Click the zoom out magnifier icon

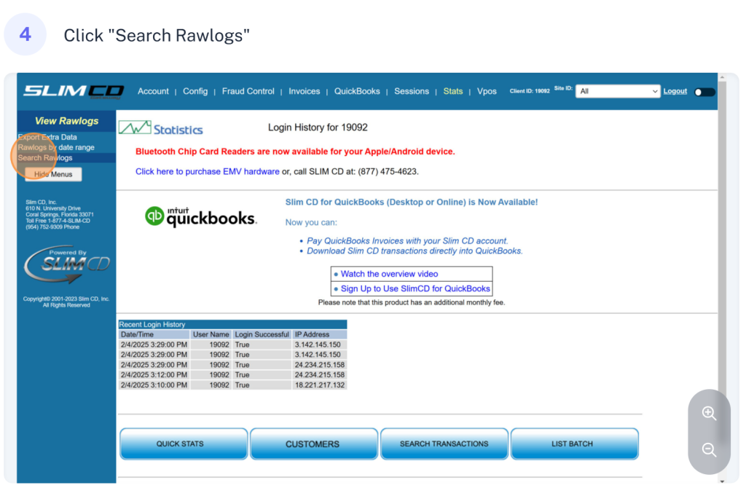[709, 450]
